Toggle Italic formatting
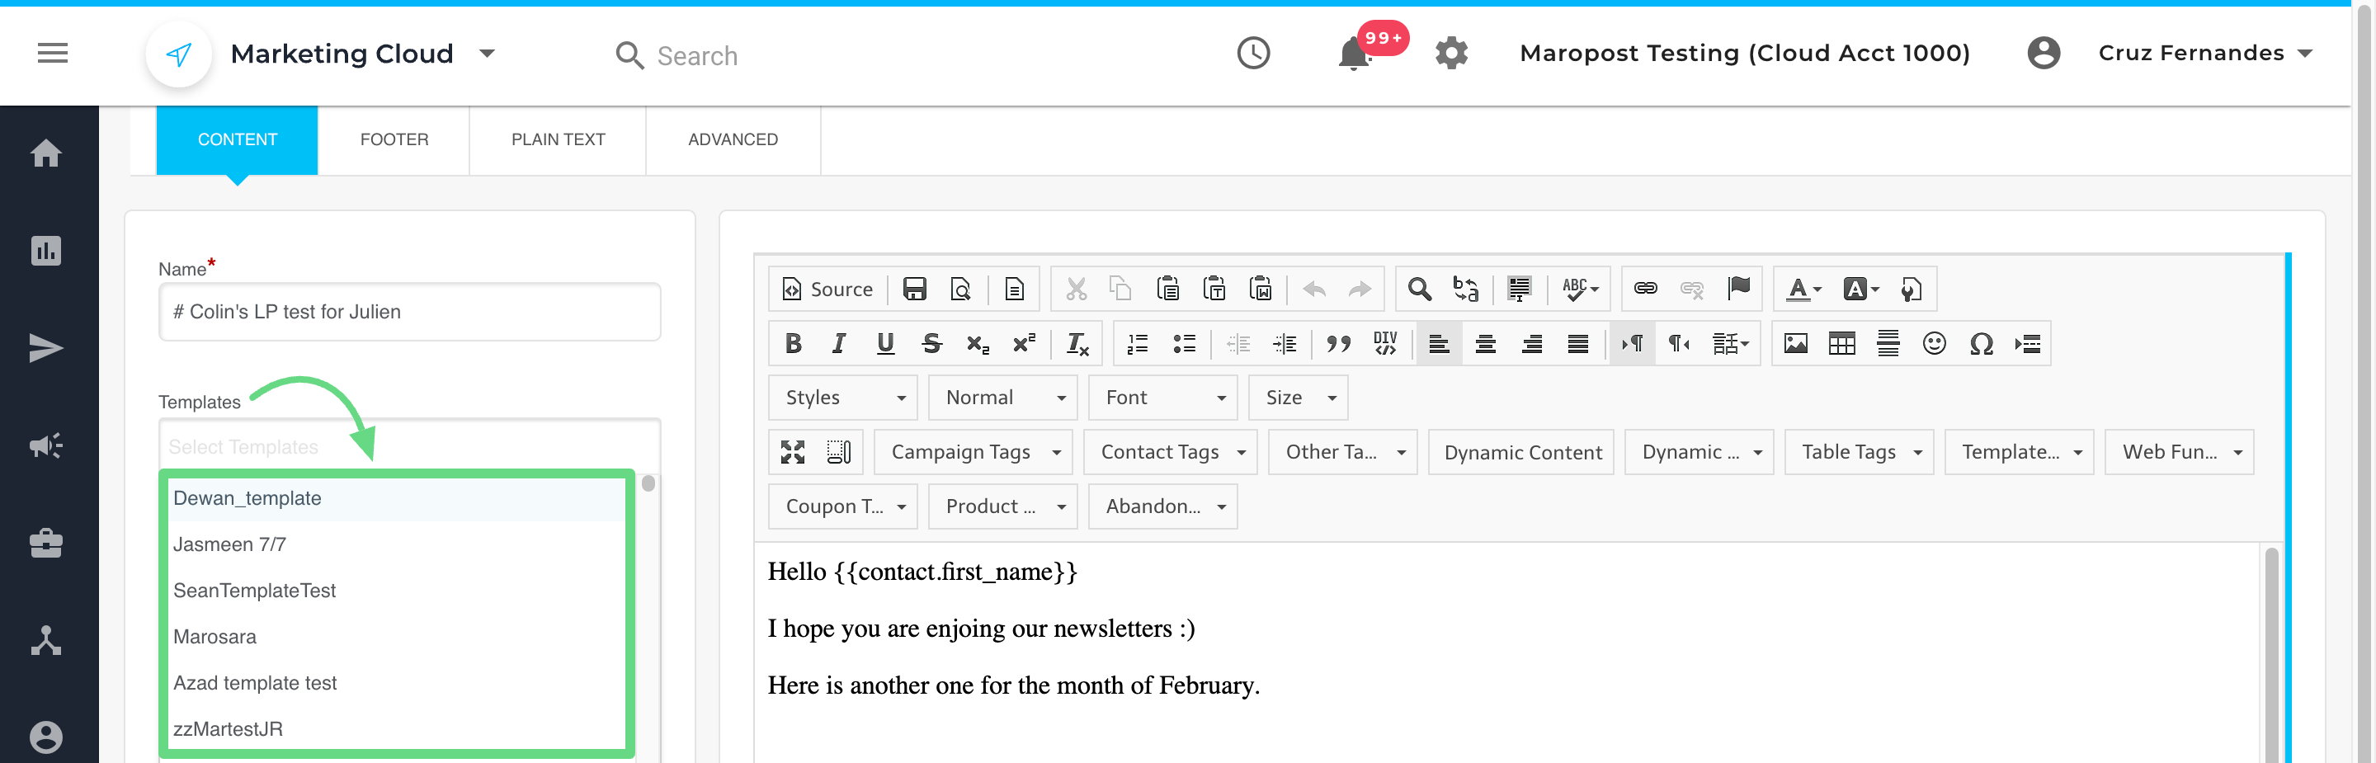 pos(838,344)
